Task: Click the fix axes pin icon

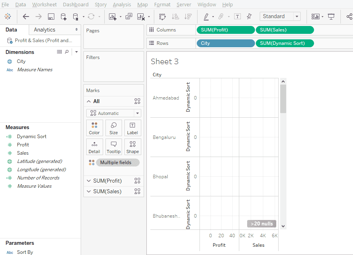Action: (249, 16)
